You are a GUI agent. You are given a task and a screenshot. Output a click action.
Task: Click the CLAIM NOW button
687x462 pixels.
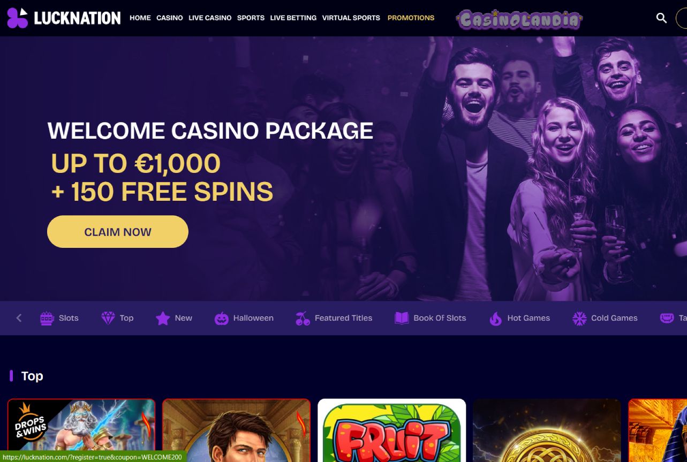(118, 232)
